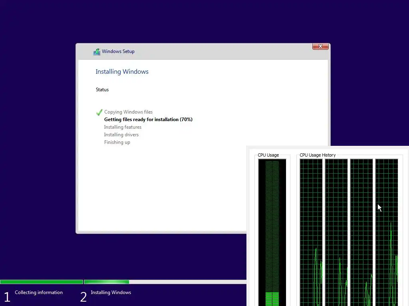The image size is (409, 306).
Task: Close the Windows Setup dialog
Action: [x=320, y=46]
